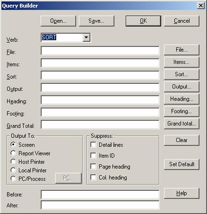Click into the Before text field
The width and height of the screenshot is (207, 214).
100,195
